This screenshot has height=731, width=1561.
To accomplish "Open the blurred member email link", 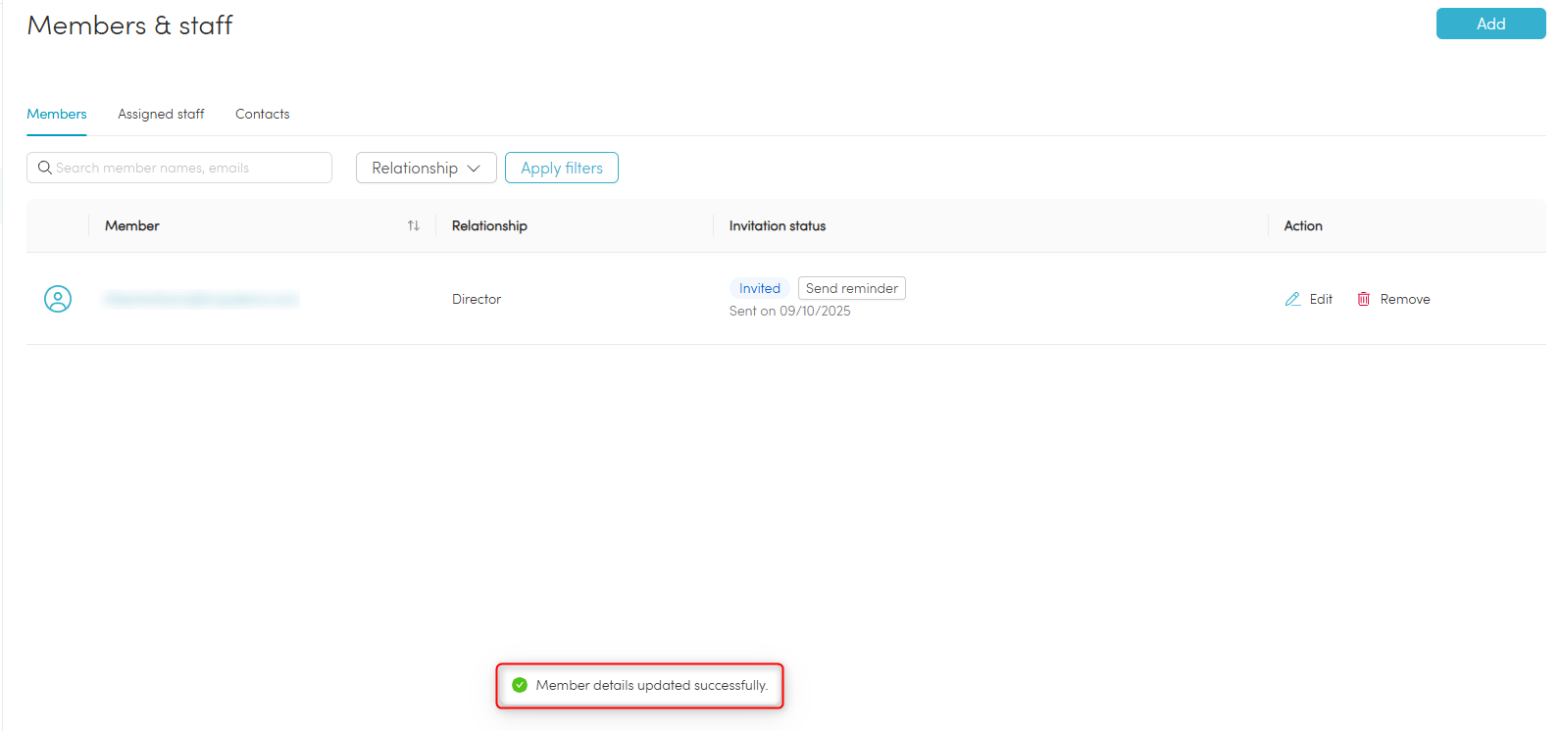I will pyautogui.click(x=201, y=299).
